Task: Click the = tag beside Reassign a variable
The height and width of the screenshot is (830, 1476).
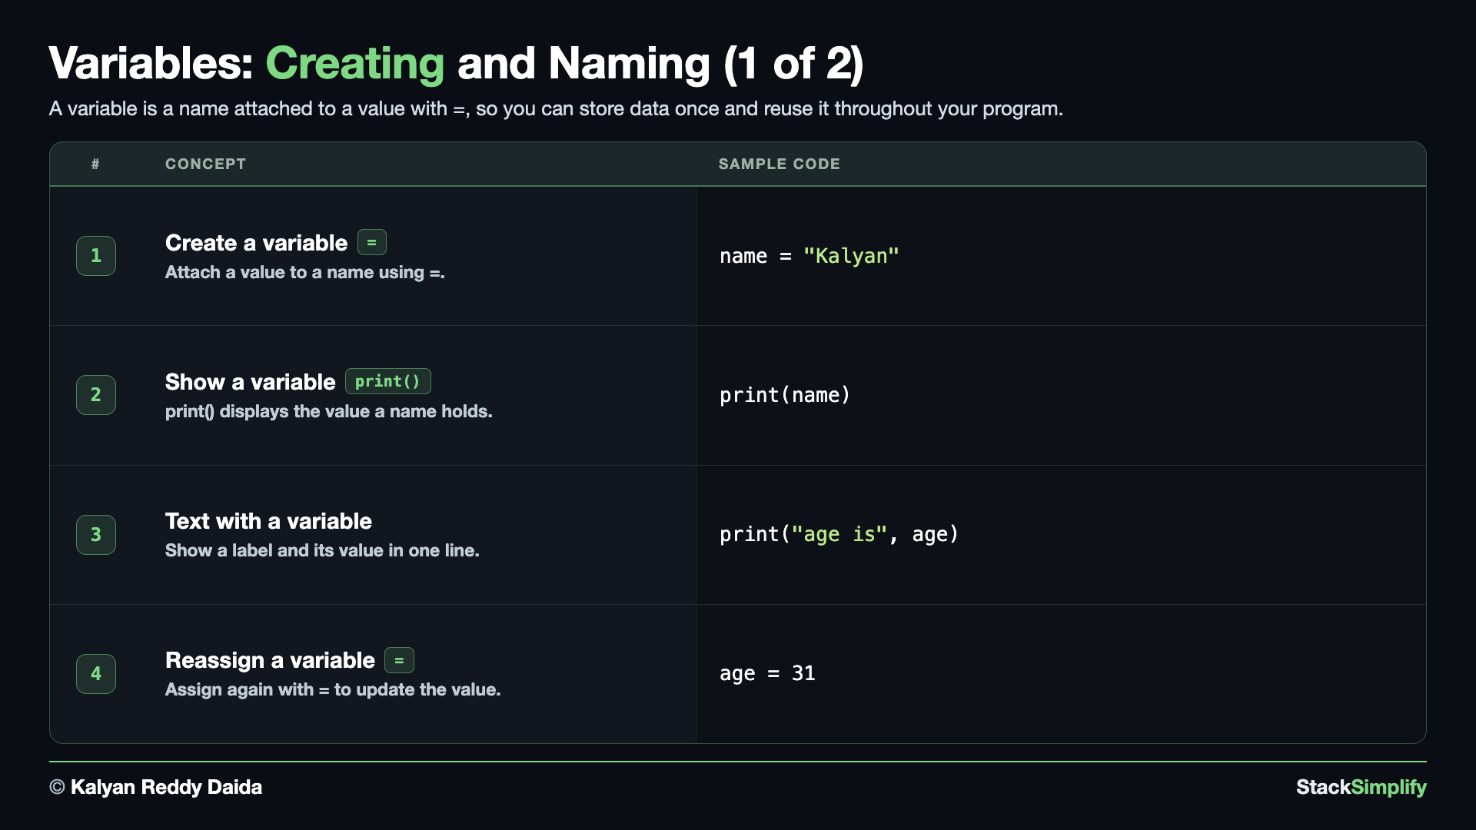Action: [x=399, y=660]
